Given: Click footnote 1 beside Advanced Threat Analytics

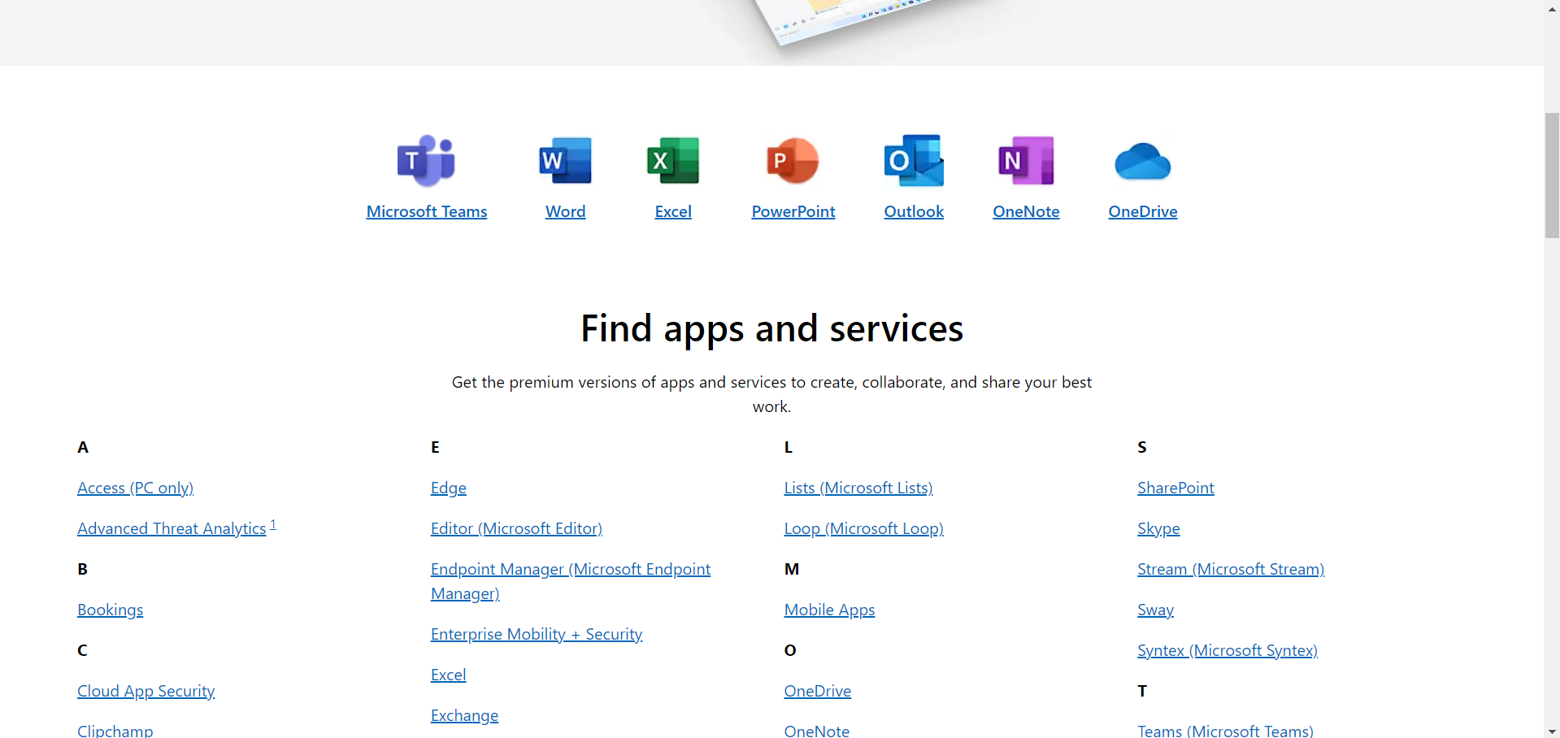Looking at the screenshot, I should coord(273,524).
